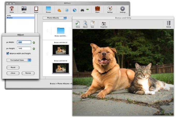The width and height of the screenshot is (176, 118).
Task: Click the printer icon in toolbar
Action: point(82,10)
